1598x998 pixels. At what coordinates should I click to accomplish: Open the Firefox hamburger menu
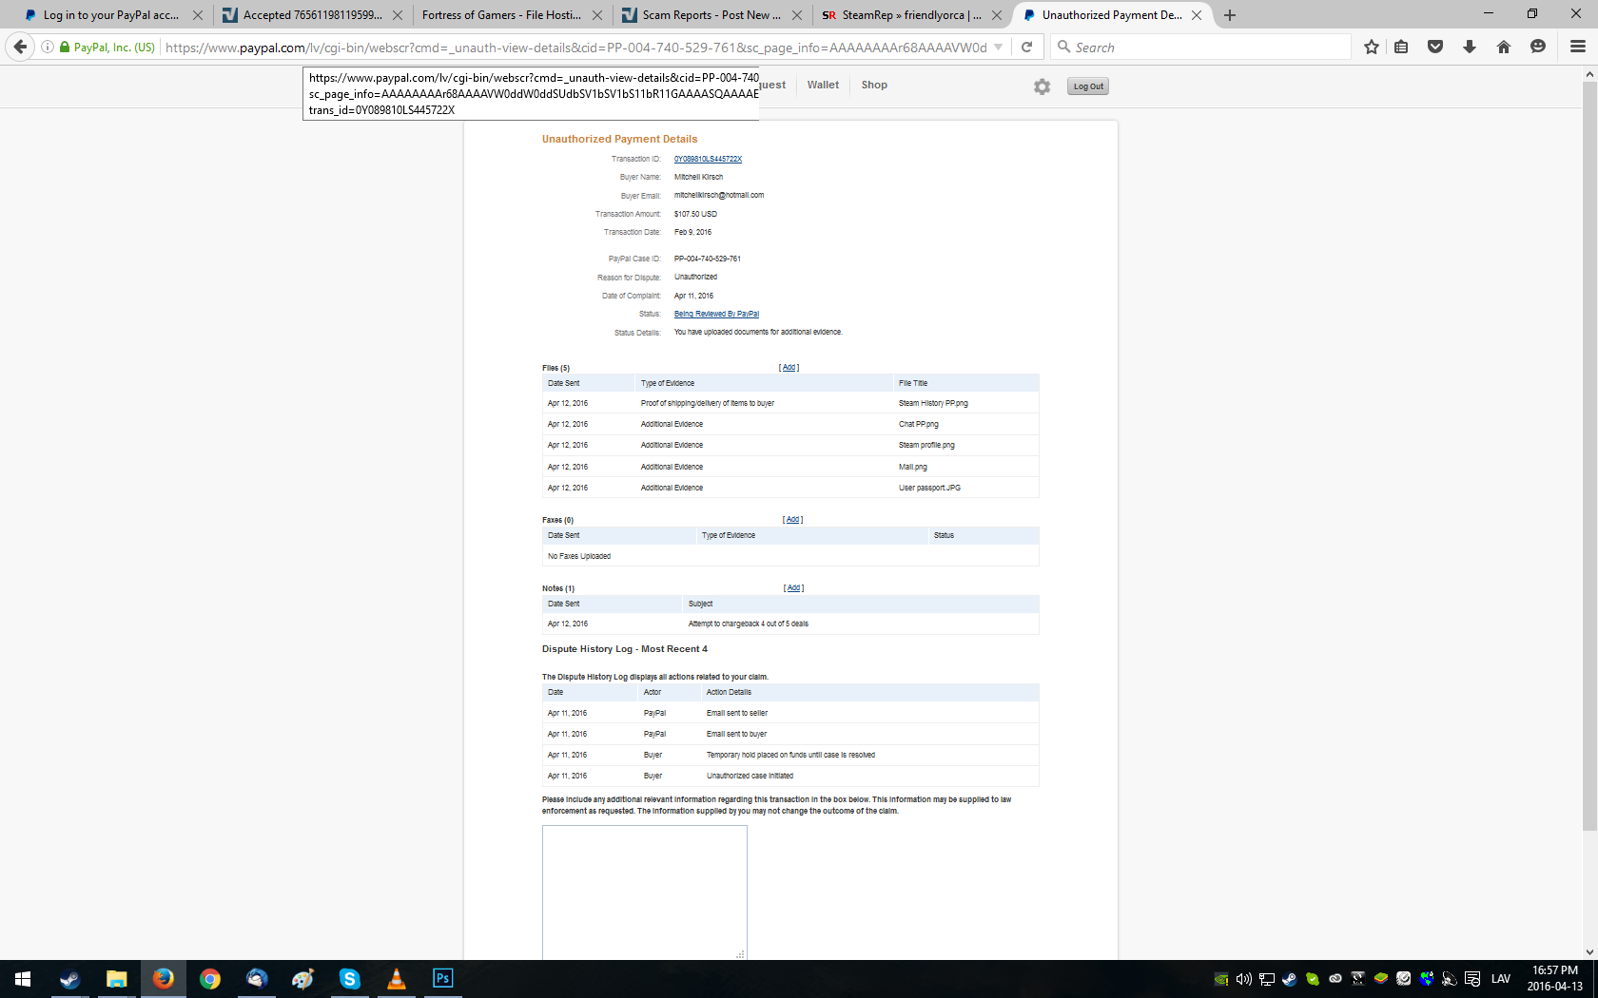pos(1577,47)
